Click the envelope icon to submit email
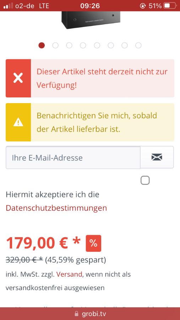This screenshot has height=320, width=180. [157, 157]
